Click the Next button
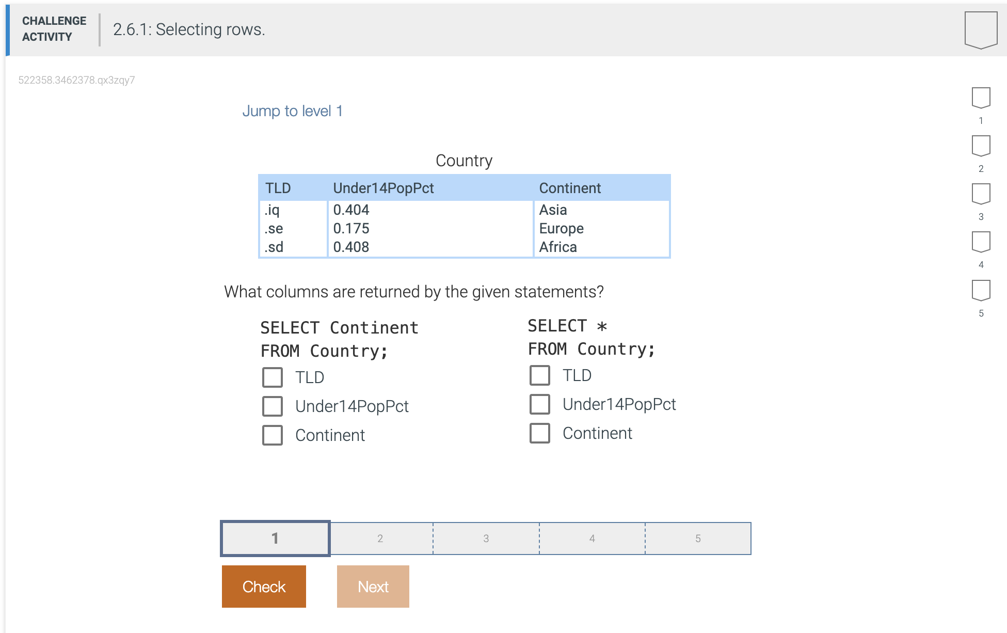Screen dimensions: 1007x633 [x=373, y=587]
